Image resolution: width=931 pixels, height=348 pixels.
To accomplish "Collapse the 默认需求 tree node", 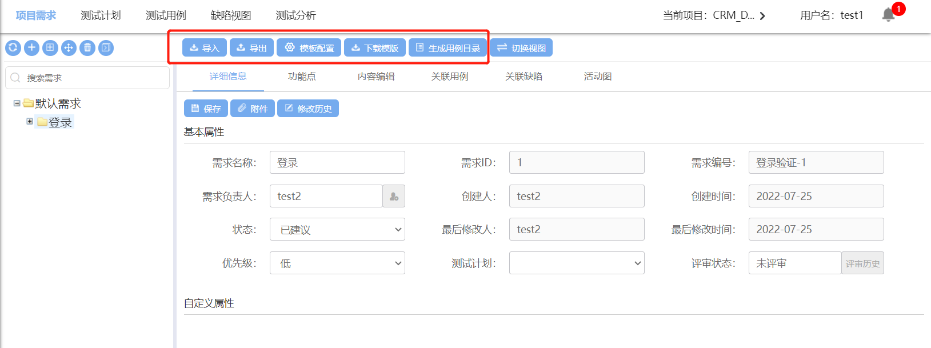I will 17,103.
